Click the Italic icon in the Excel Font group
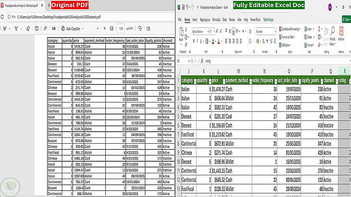Viewport: 351px width, 197px height. pyautogui.click(x=197, y=41)
